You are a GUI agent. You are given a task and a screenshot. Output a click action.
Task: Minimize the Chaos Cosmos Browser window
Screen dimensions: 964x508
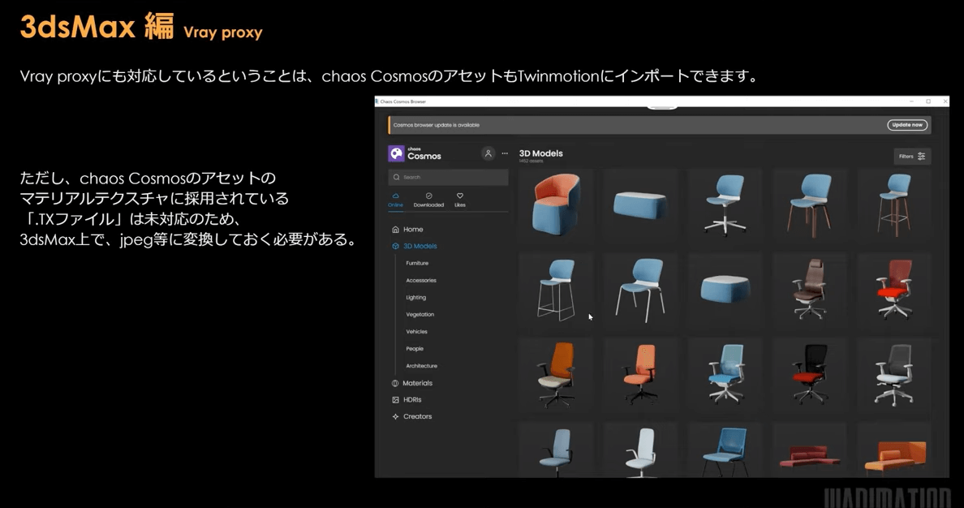click(911, 101)
